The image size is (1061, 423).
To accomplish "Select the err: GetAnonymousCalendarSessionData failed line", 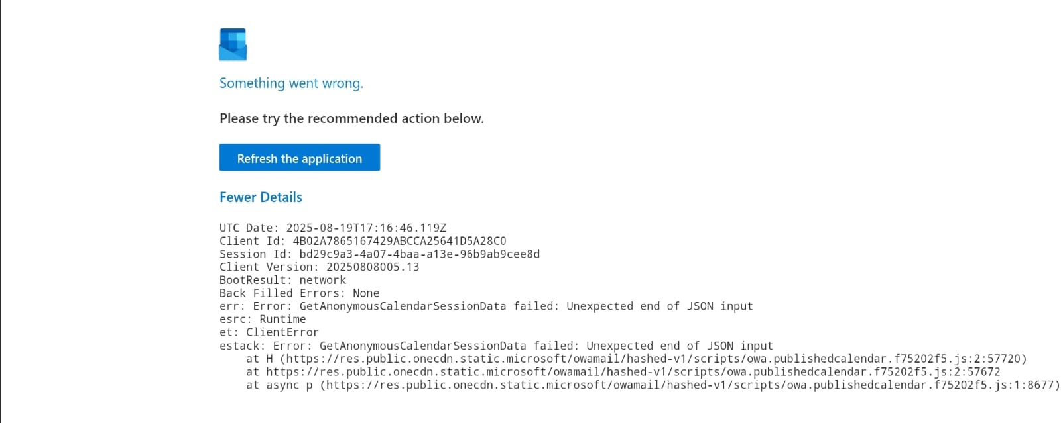I will [486, 306].
